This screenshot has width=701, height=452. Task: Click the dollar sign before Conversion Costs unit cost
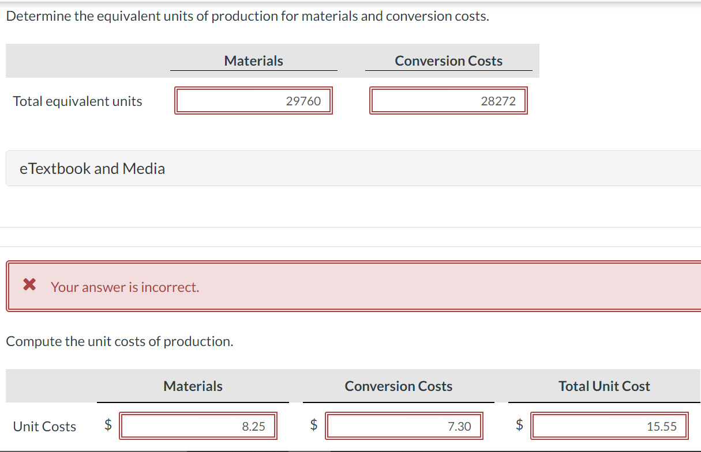pos(314,426)
